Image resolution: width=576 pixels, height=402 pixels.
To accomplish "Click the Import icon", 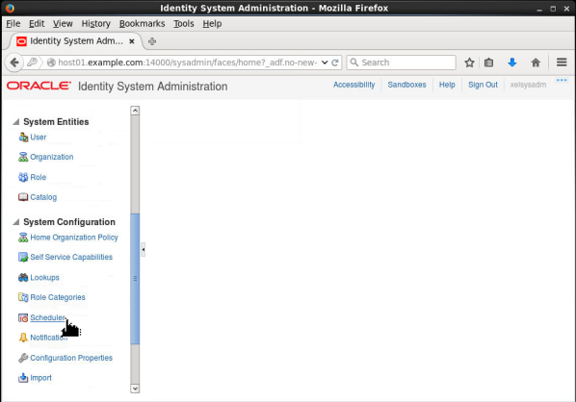I will click(23, 378).
